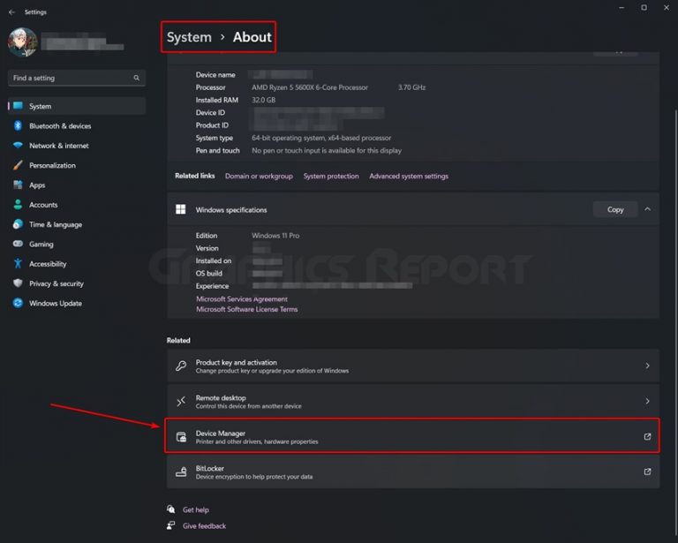The image size is (678, 543).
Task: Click the Windows Update sync icon
Action: [18, 303]
